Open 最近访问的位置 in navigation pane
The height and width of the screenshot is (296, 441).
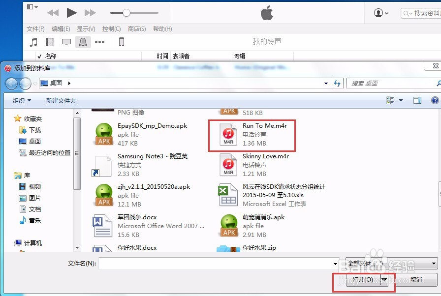pos(44,153)
